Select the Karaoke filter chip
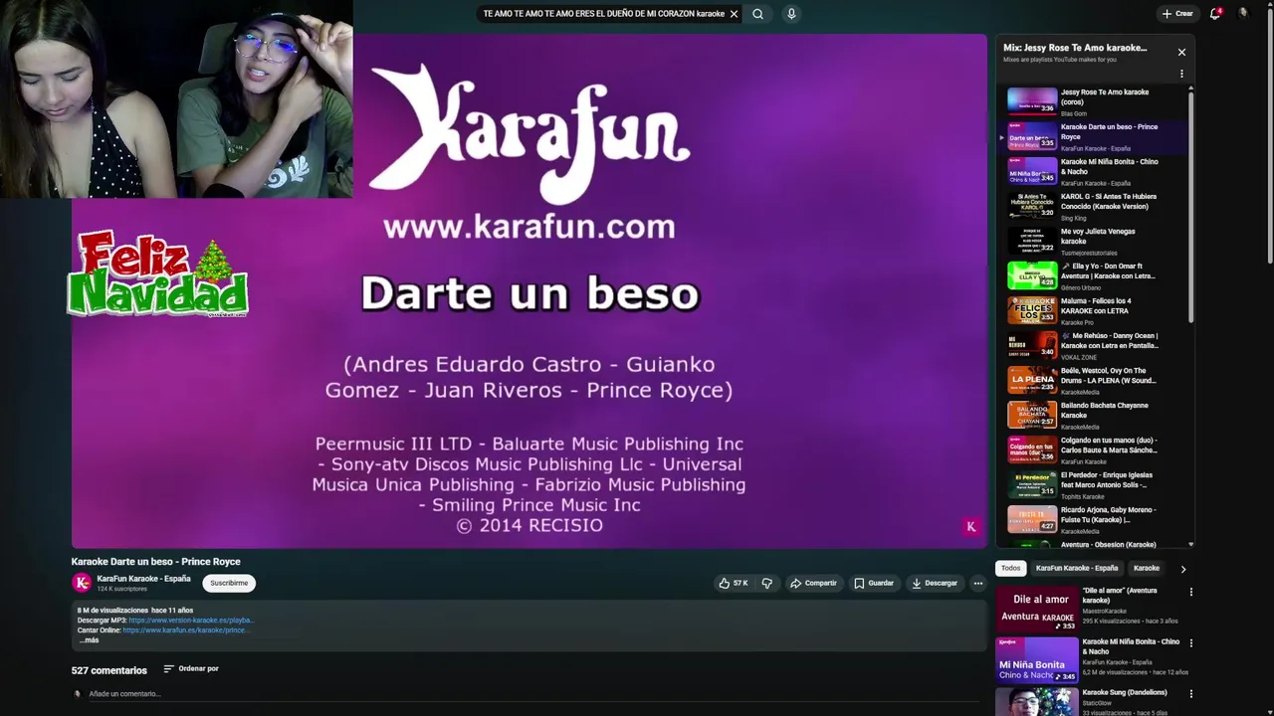The image size is (1274, 716). pyautogui.click(x=1147, y=568)
